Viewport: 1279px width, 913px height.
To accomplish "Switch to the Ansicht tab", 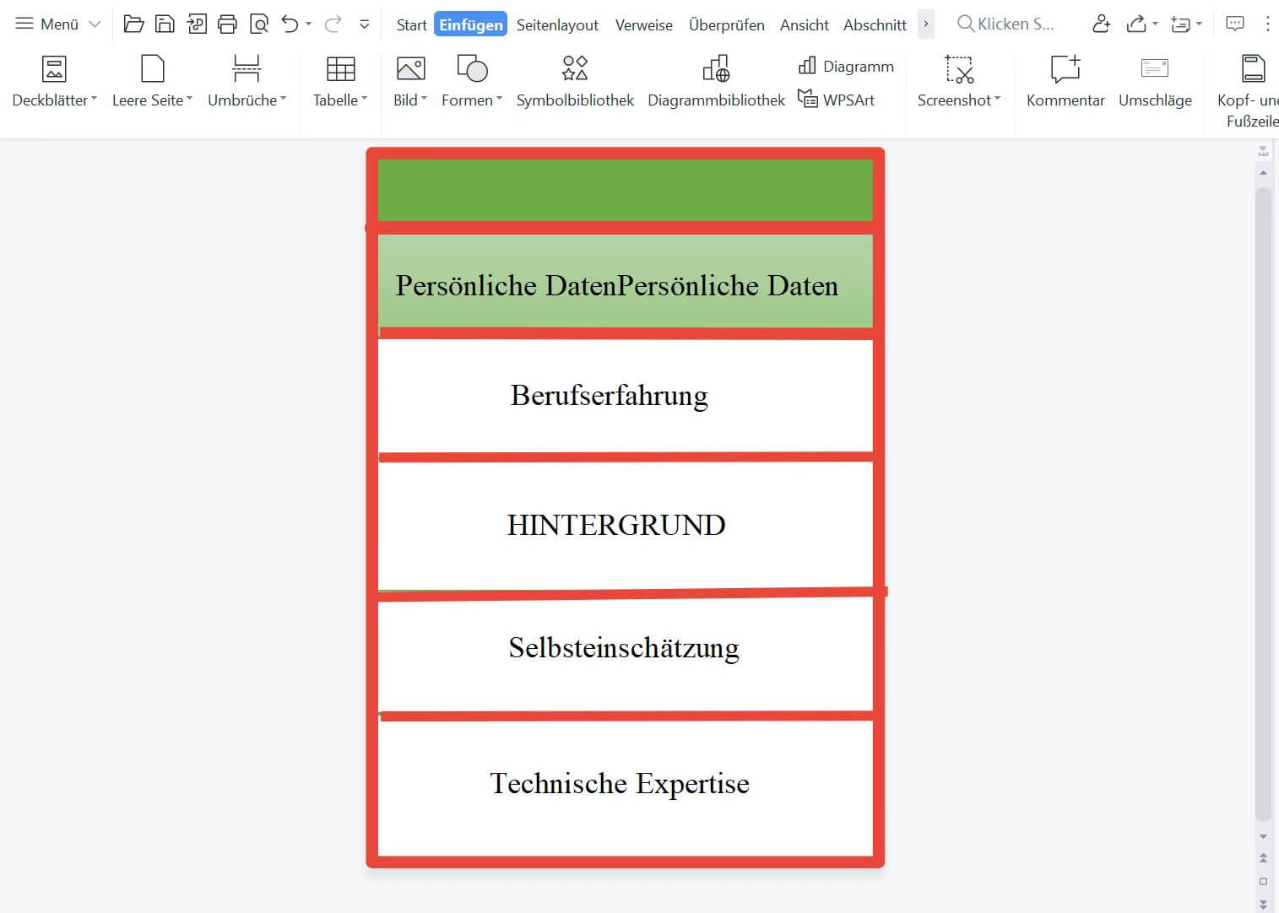I will point(804,24).
